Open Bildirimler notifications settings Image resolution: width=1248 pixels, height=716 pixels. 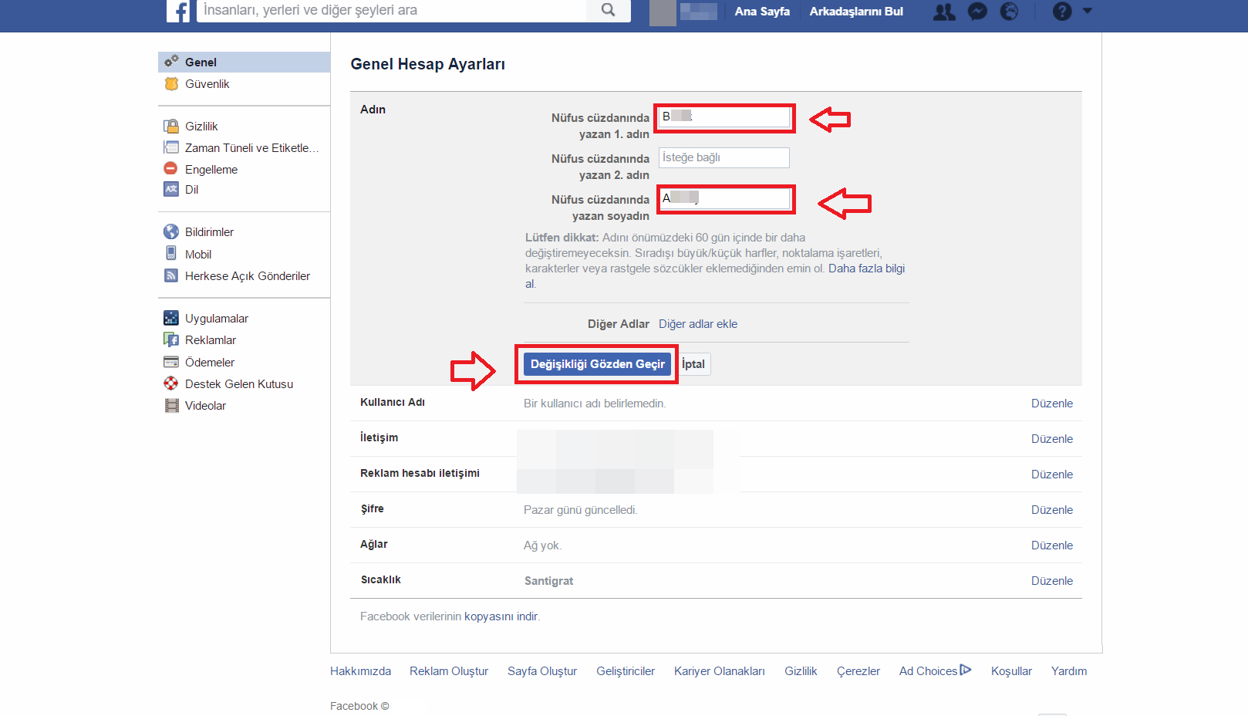click(209, 232)
